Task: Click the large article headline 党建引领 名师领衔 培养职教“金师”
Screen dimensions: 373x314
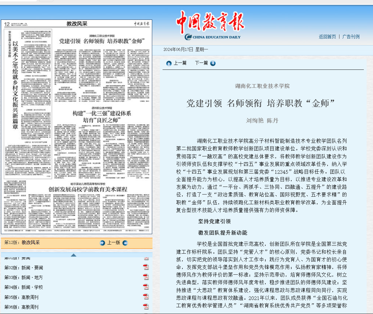Action: click(x=261, y=103)
